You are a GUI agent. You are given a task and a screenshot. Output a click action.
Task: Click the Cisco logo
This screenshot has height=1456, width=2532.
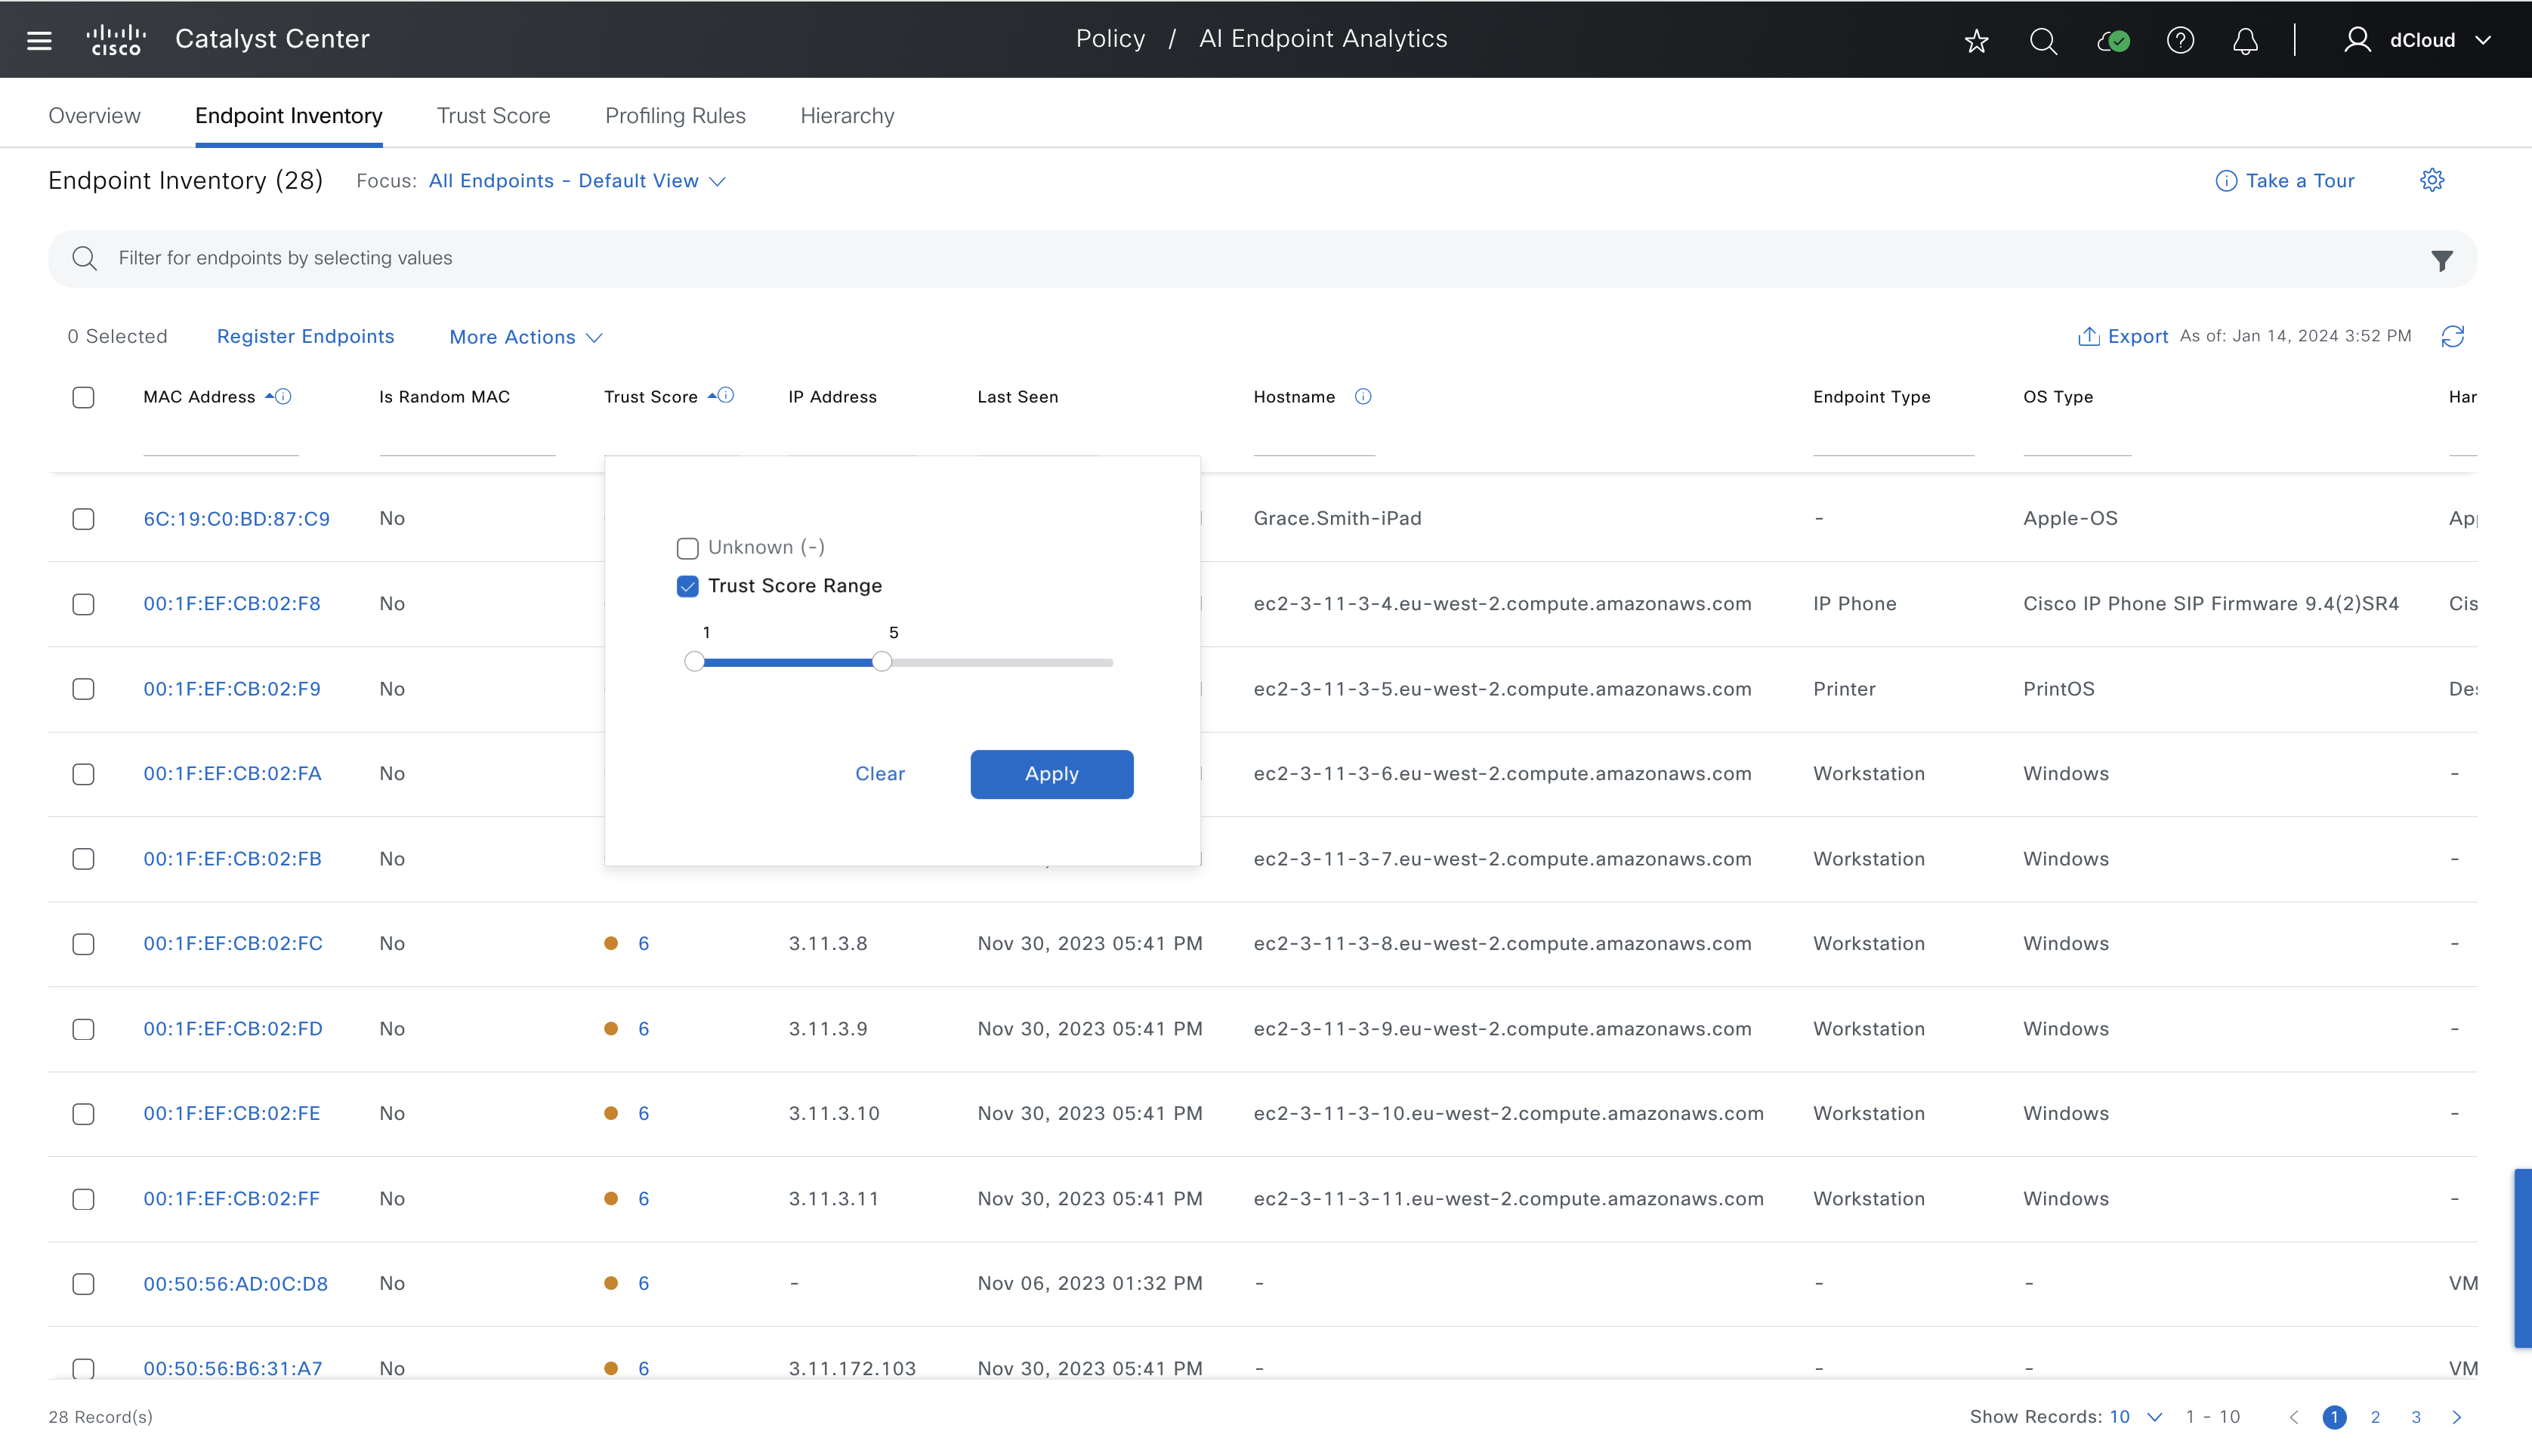point(116,40)
